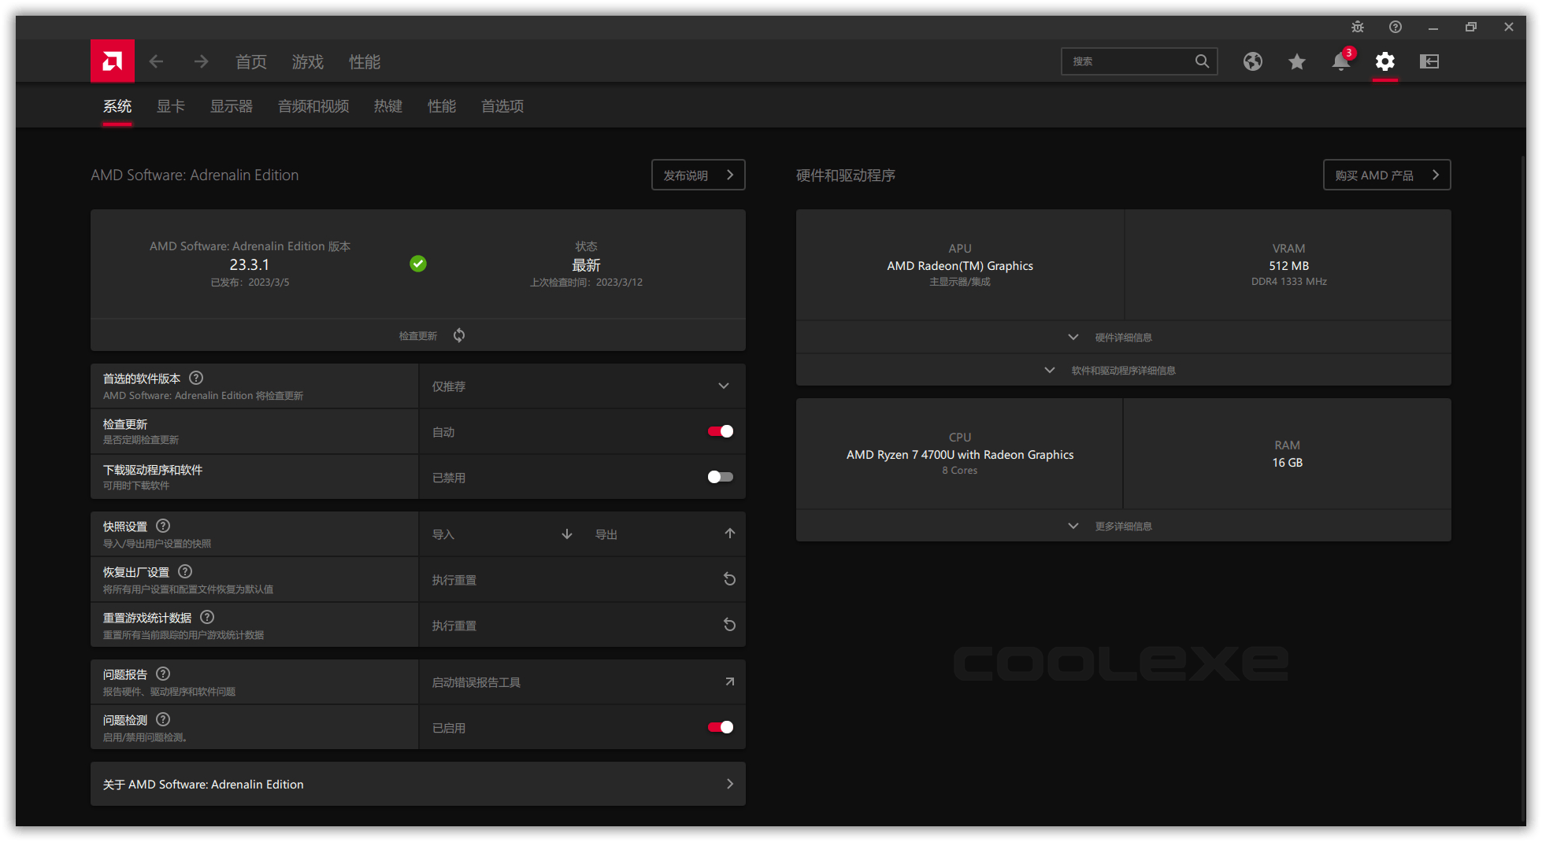Click help icon beside 快照设置
This screenshot has width=1542, height=842.
tap(163, 526)
